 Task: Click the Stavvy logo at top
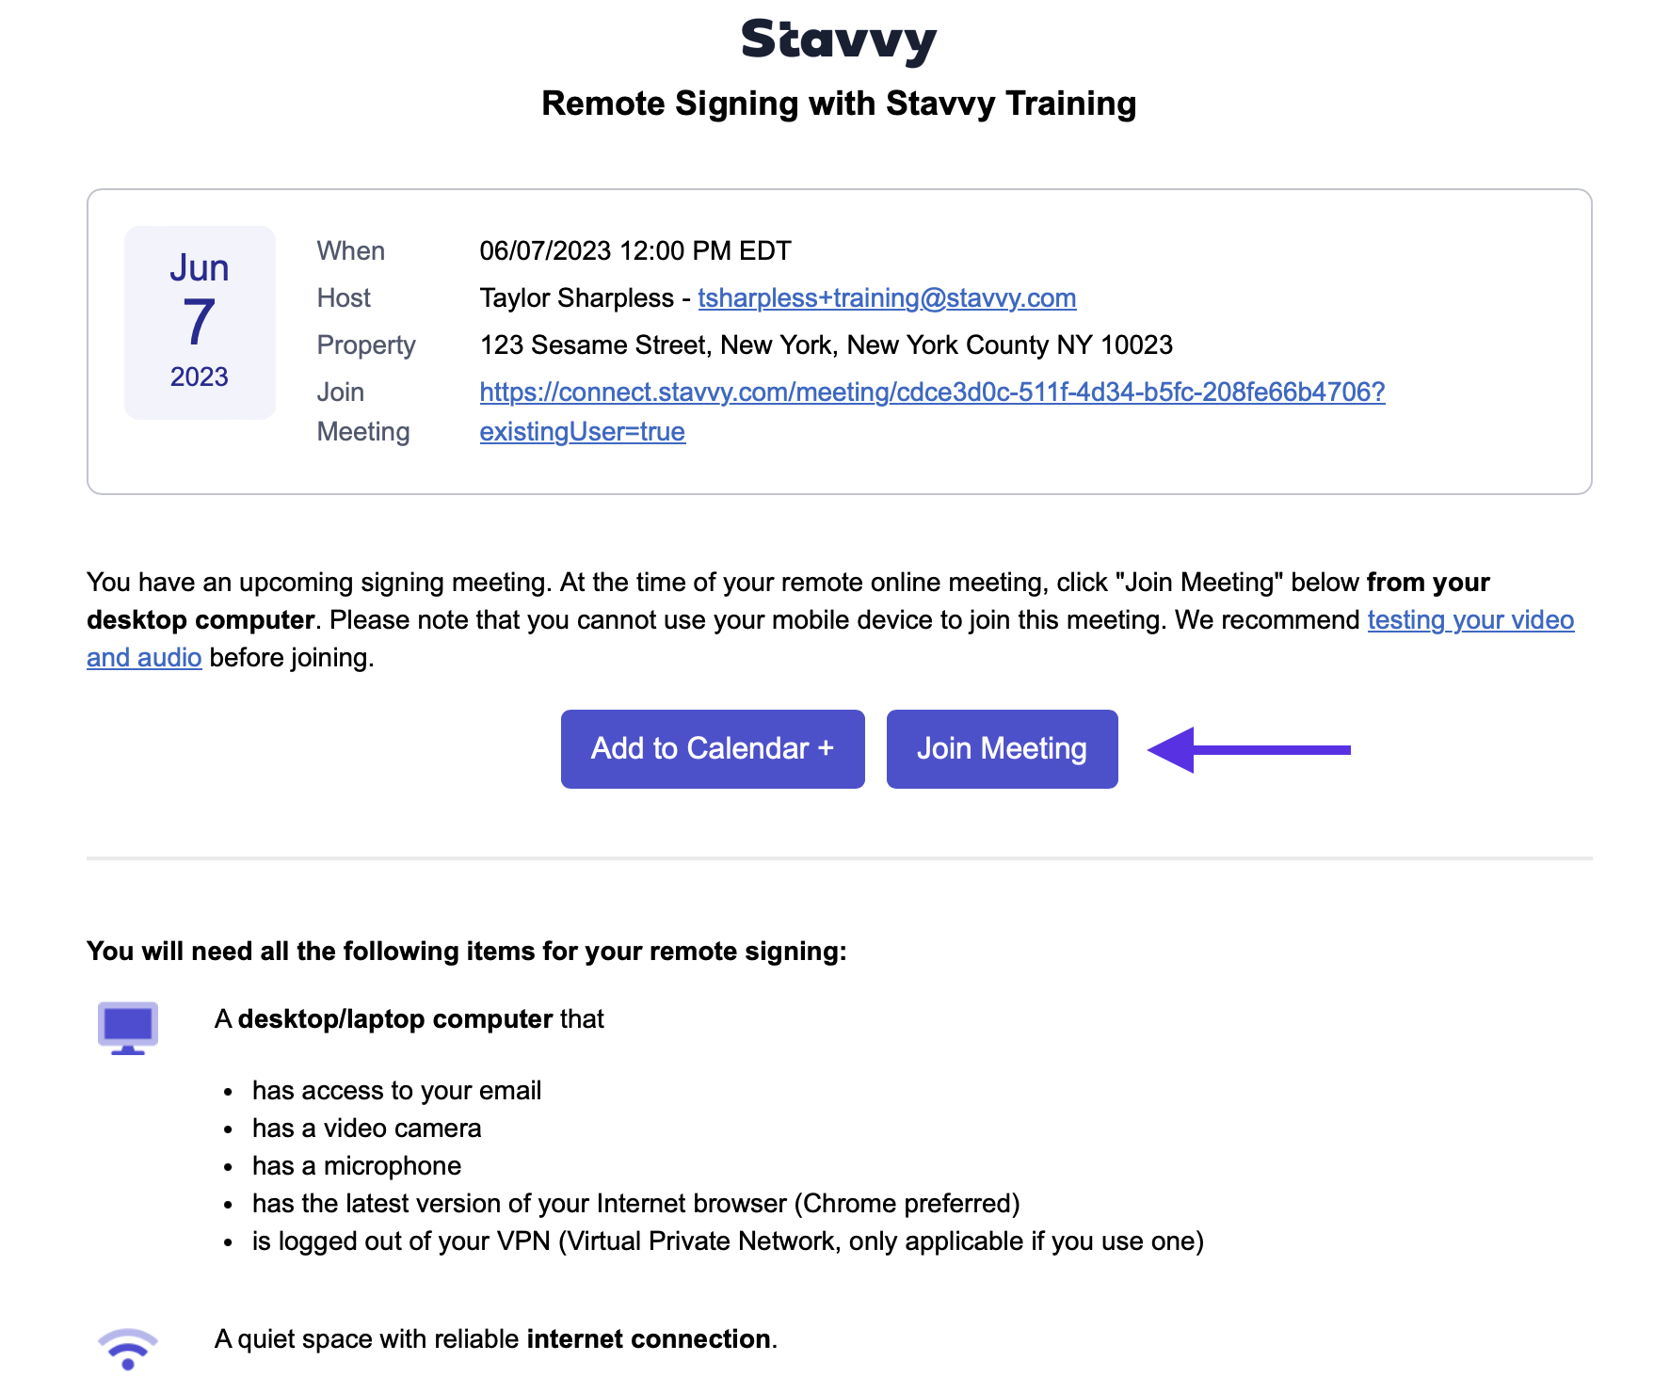pos(839,41)
